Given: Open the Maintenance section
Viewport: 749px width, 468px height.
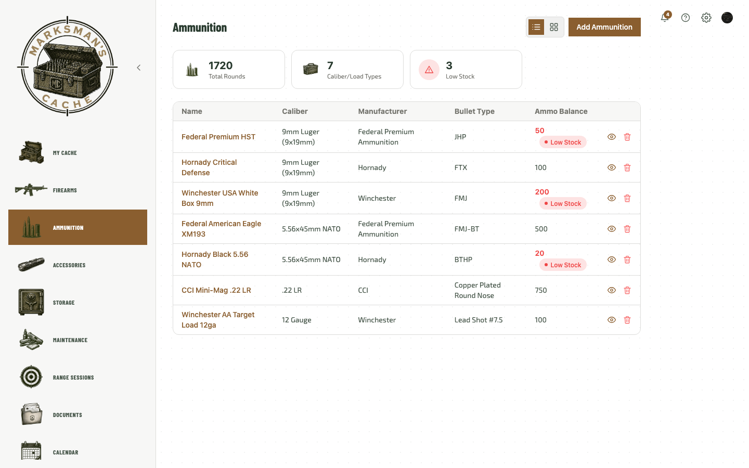Looking at the screenshot, I should 78,340.
